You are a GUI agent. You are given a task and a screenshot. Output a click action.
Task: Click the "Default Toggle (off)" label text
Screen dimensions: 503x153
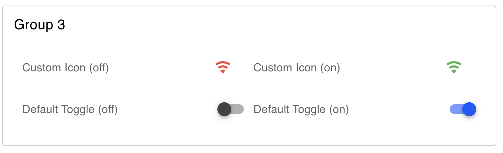click(x=70, y=109)
